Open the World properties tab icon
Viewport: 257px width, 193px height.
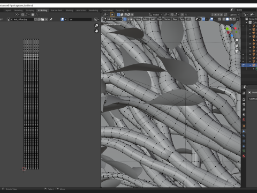(x=244, y=120)
